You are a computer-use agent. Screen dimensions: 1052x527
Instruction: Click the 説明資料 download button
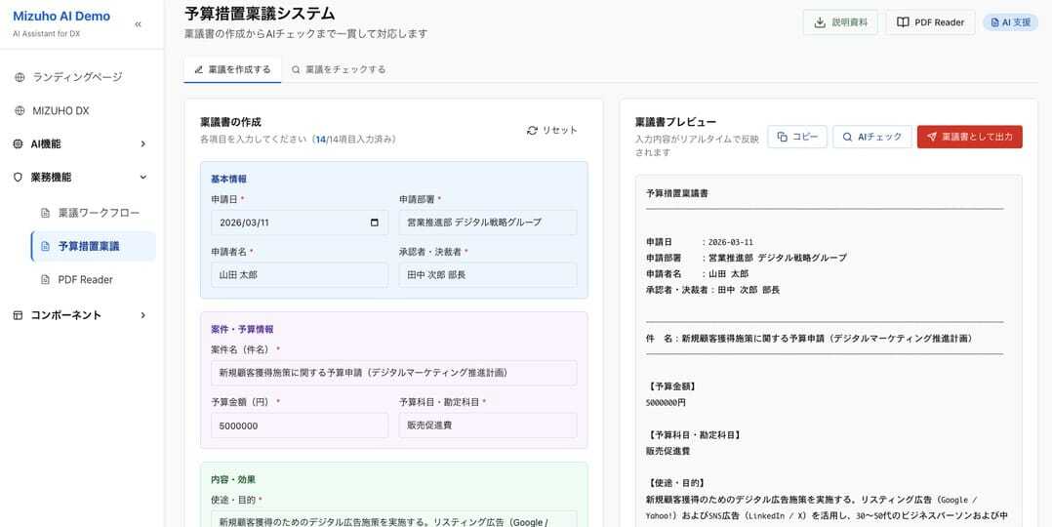(x=840, y=22)
